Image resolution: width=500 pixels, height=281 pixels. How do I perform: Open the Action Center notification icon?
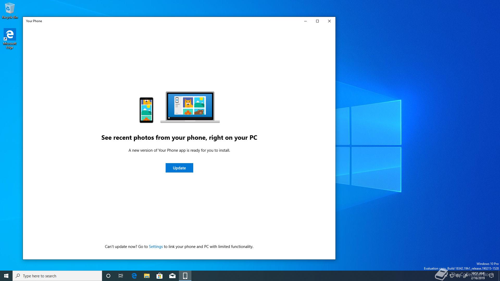(x=491, y=276)
